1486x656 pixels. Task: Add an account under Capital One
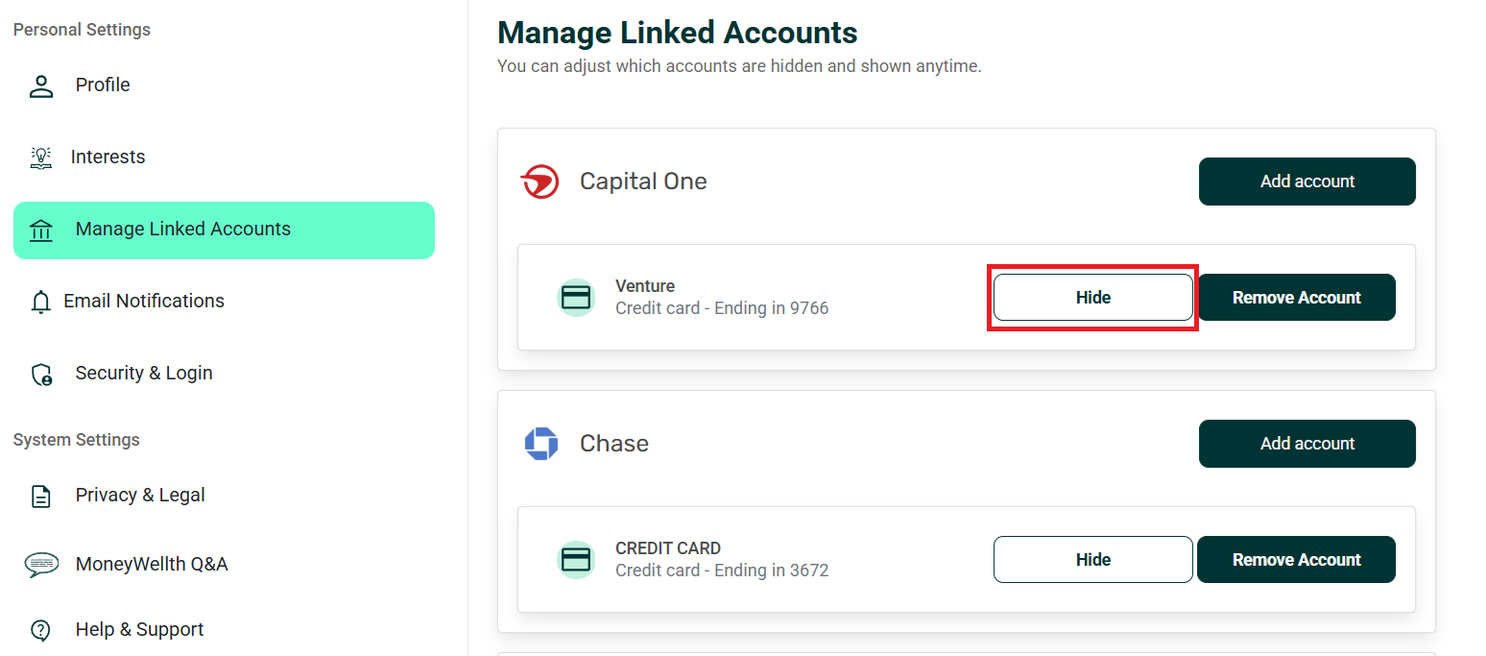(x=1306, y=182)
